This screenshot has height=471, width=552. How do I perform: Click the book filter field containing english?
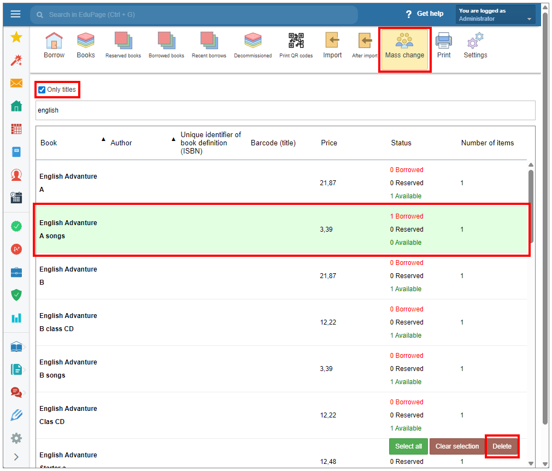point(285,110)
